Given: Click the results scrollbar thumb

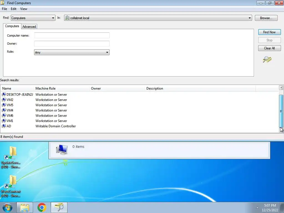Looking at the screenshot, I should [281, 111].
